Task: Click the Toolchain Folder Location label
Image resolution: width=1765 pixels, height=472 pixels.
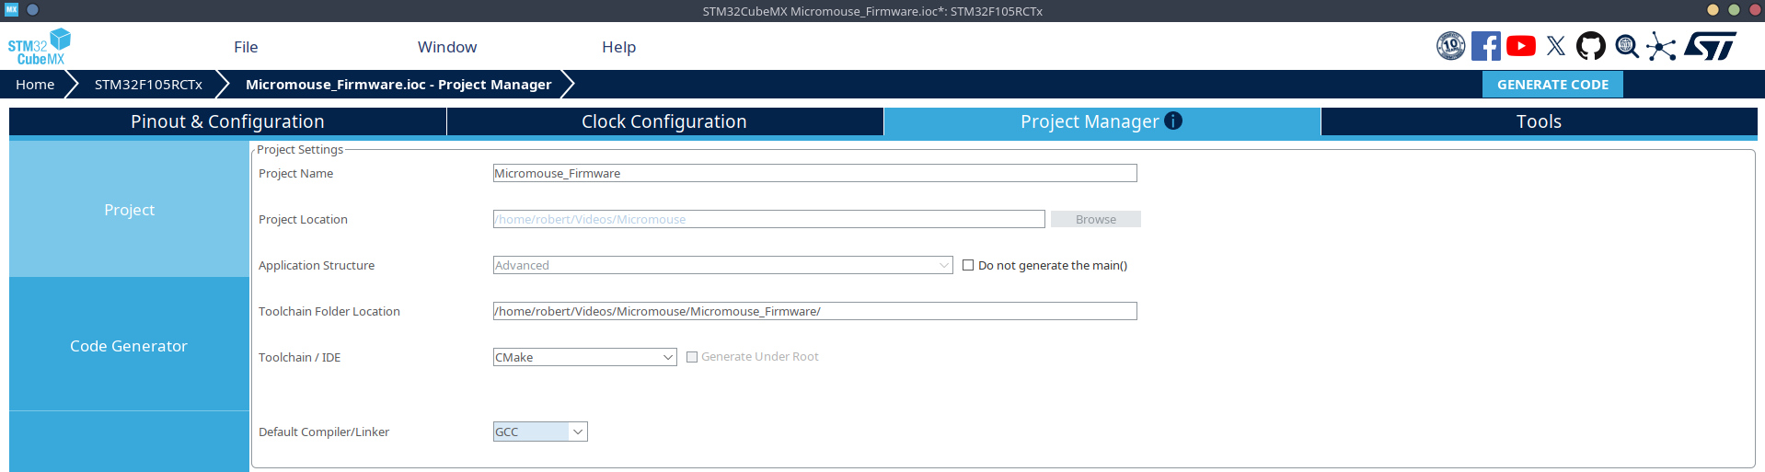Action: (329, 311)
